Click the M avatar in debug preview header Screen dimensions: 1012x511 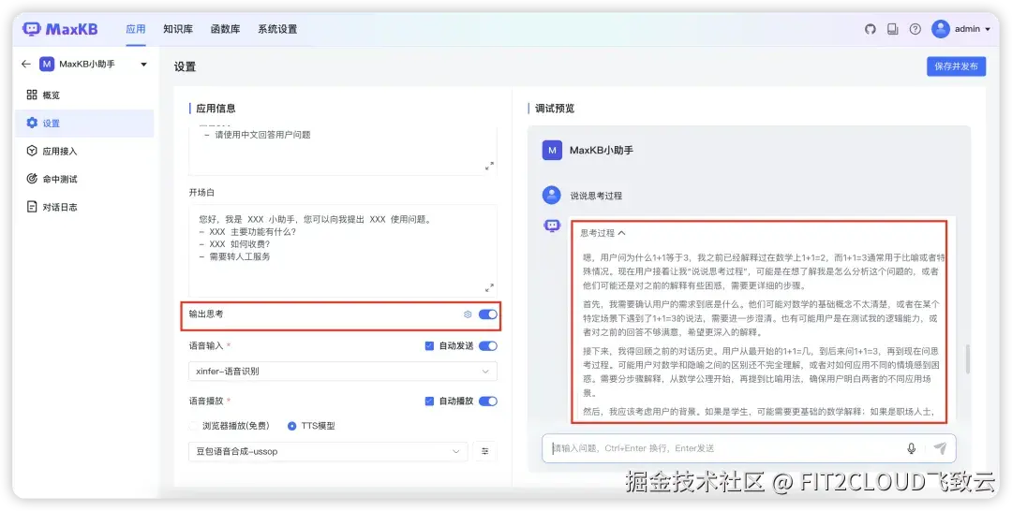tap(552, 150)
